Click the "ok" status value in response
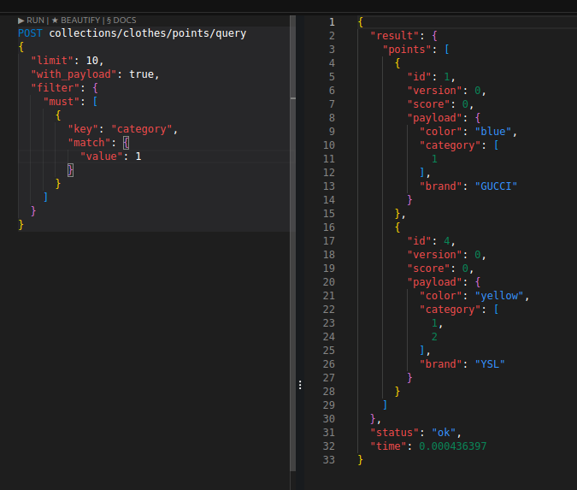Image resolution: width=577 pixels, height=490 pixels. (445, 433)
